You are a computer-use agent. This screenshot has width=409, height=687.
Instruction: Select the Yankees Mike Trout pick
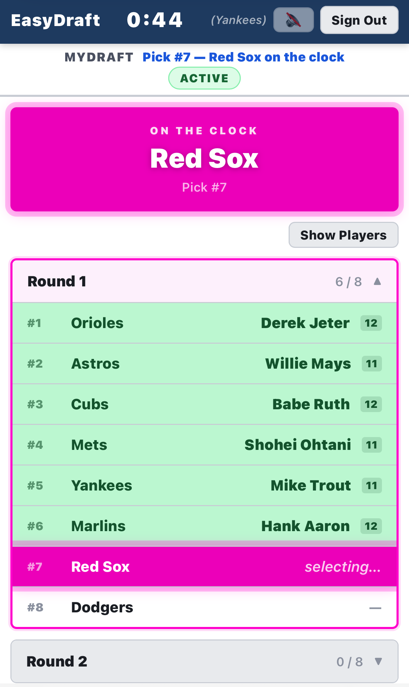point(204,485)
